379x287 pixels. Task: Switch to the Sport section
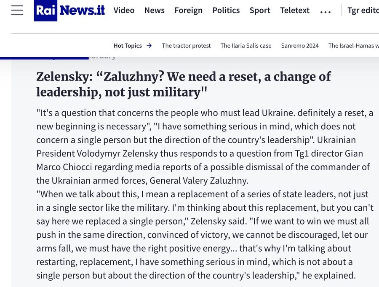[x=260, y=11]
